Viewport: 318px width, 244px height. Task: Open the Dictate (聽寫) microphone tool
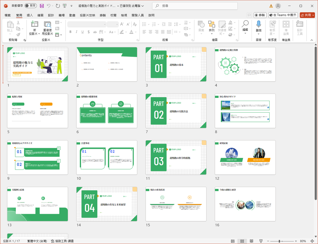(258, 24)
